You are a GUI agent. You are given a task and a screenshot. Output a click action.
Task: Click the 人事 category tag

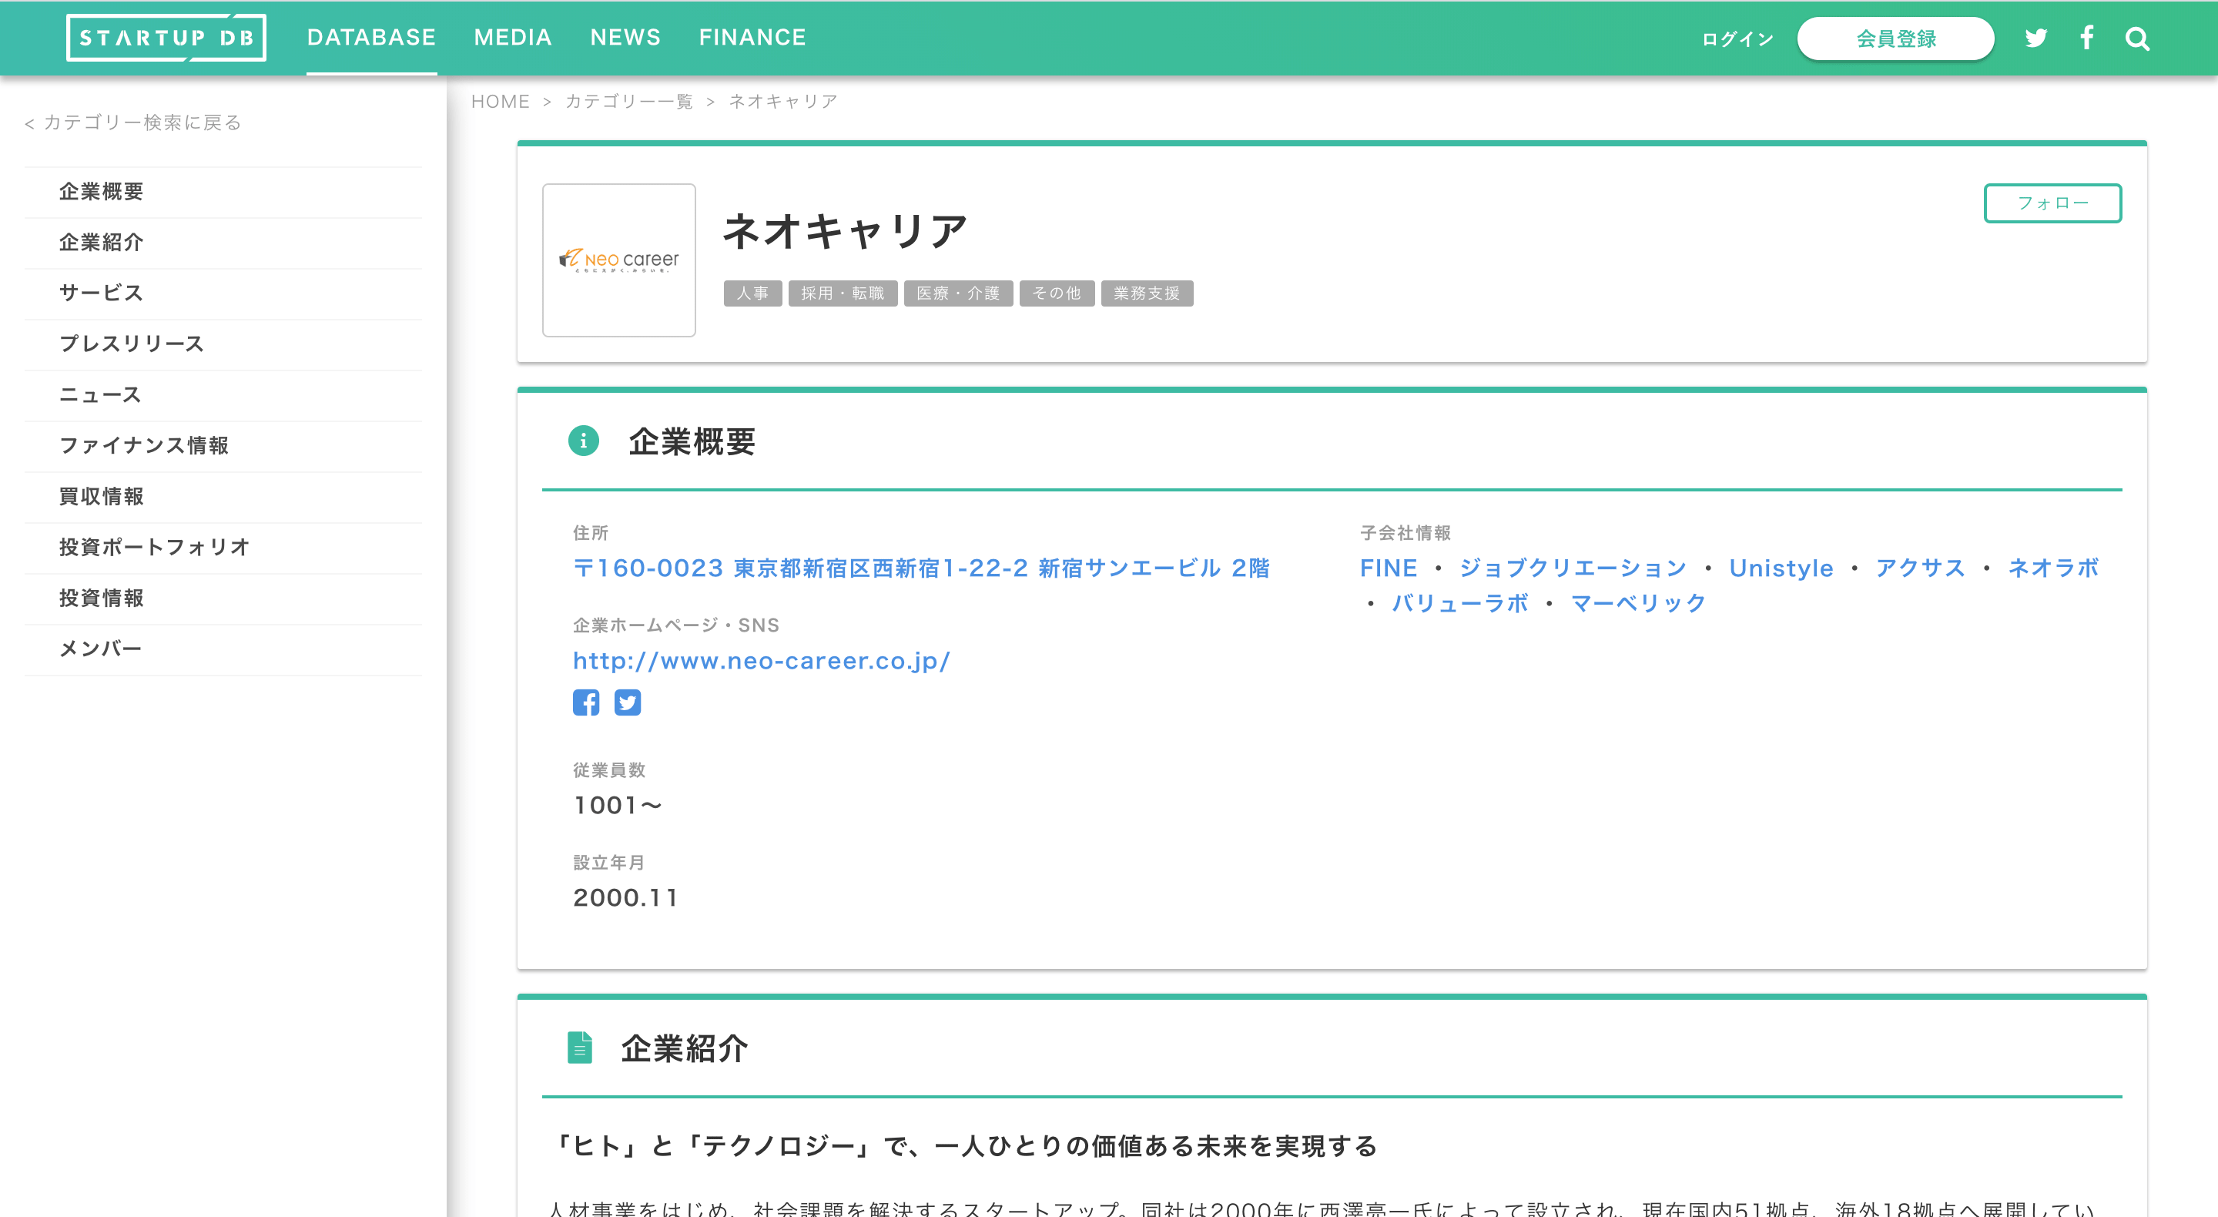point(752,293)
